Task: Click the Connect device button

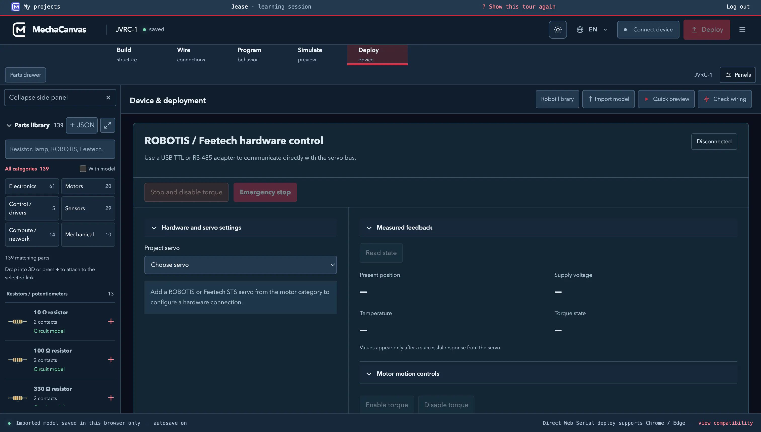Action: (648, 30)
